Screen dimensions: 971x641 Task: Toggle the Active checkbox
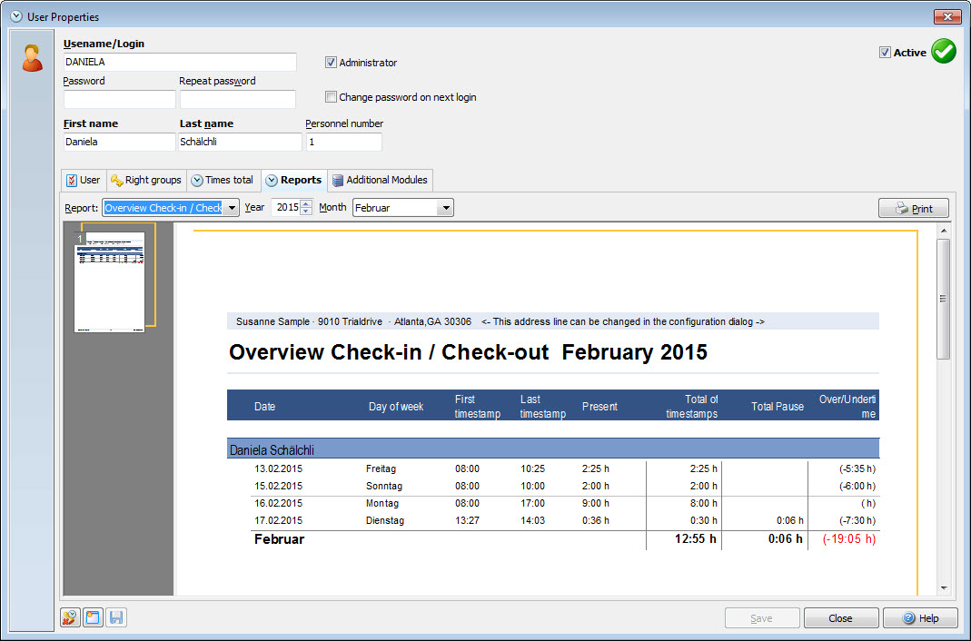pos(885,53)
